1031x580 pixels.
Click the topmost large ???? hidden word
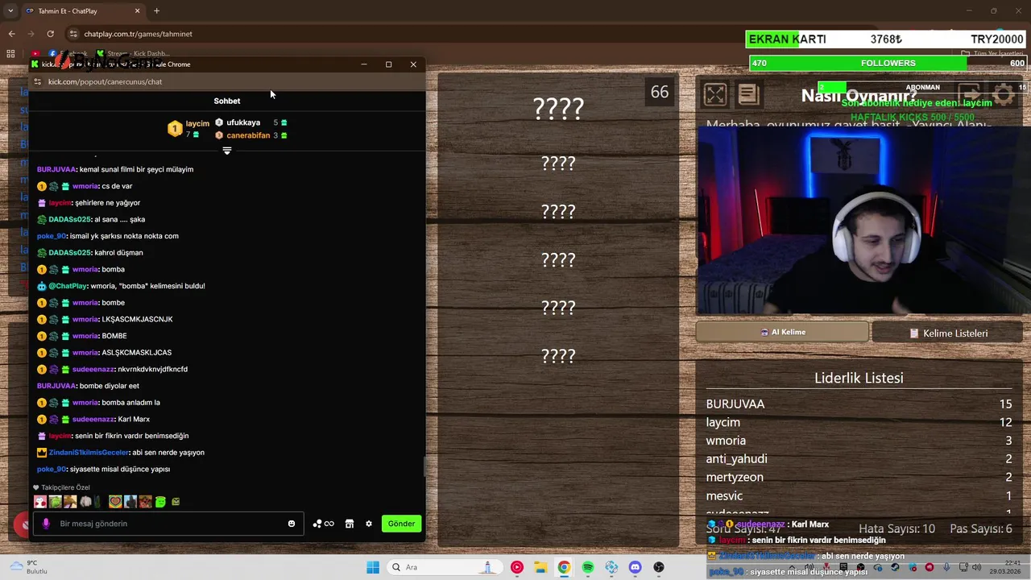point(558,108)
